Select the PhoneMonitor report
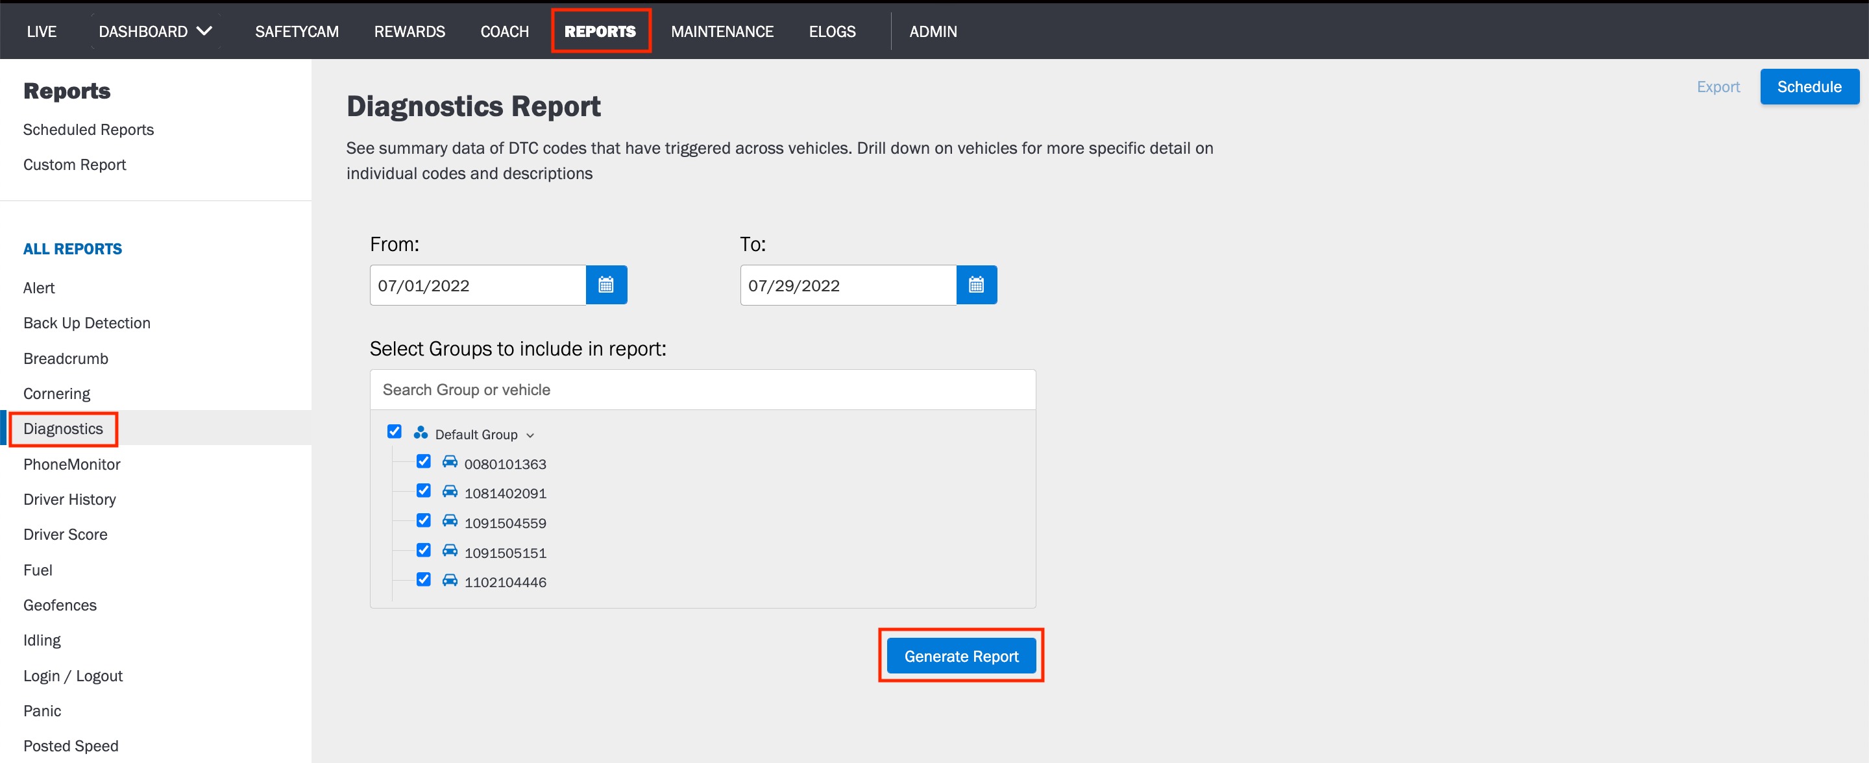Viewport: 1869px width, 763px height. click(x=72, y=464)
